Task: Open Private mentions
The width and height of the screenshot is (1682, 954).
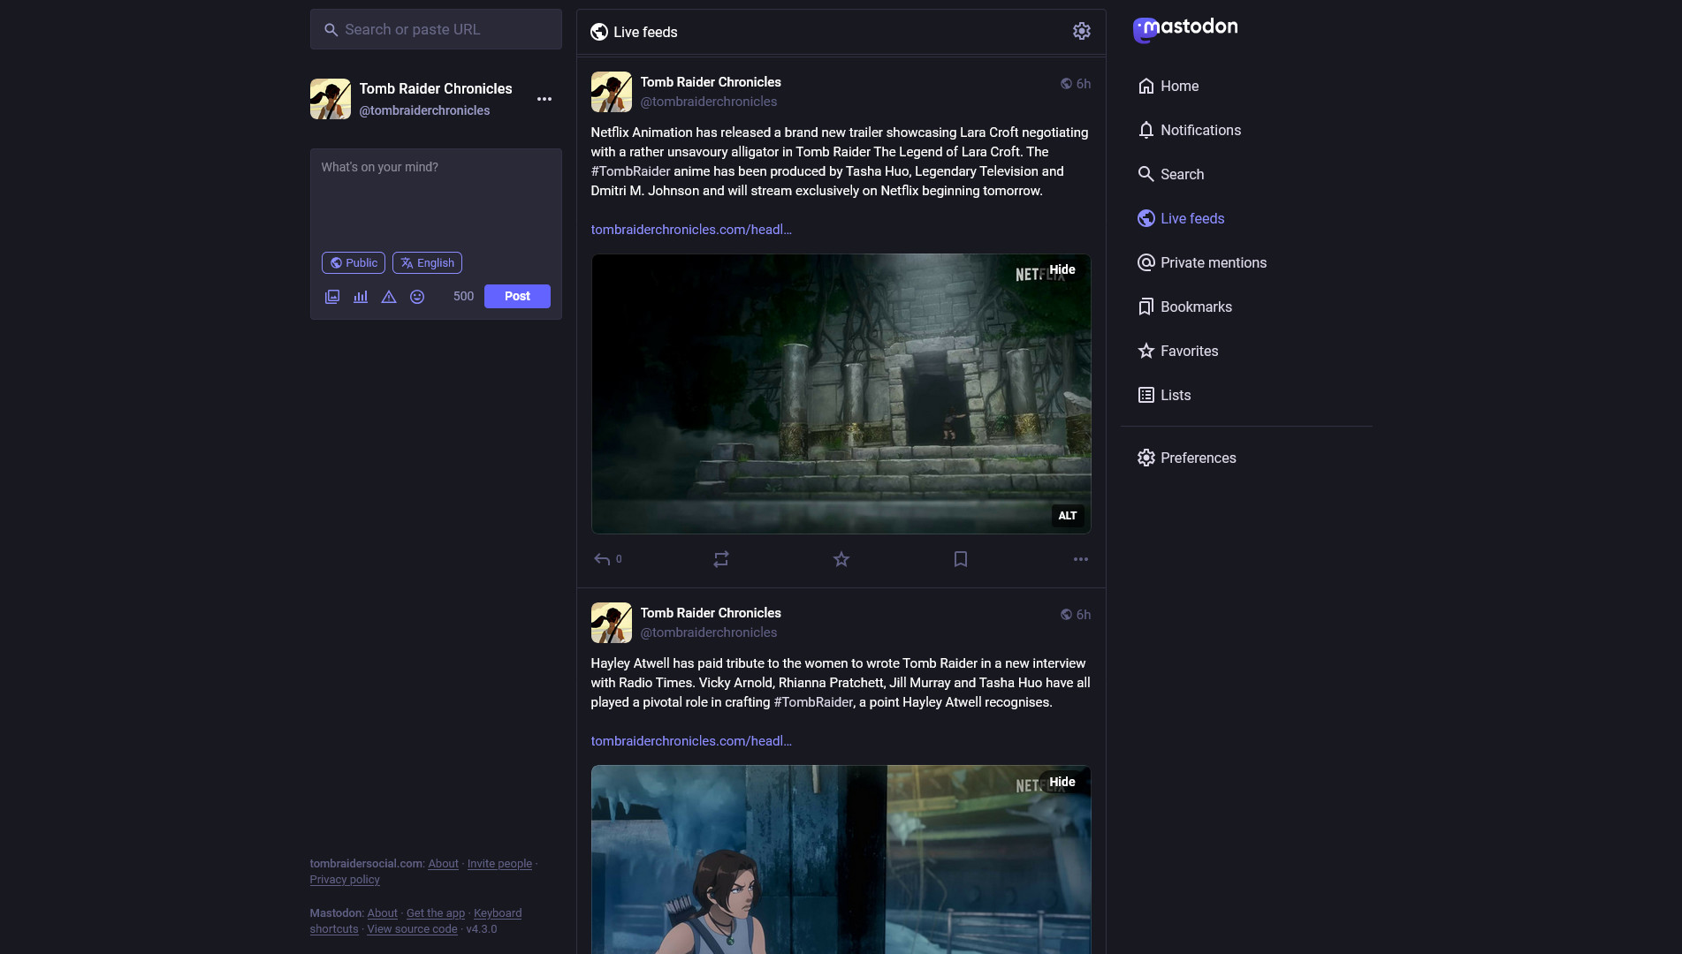Action: [x=1202, y=262]
